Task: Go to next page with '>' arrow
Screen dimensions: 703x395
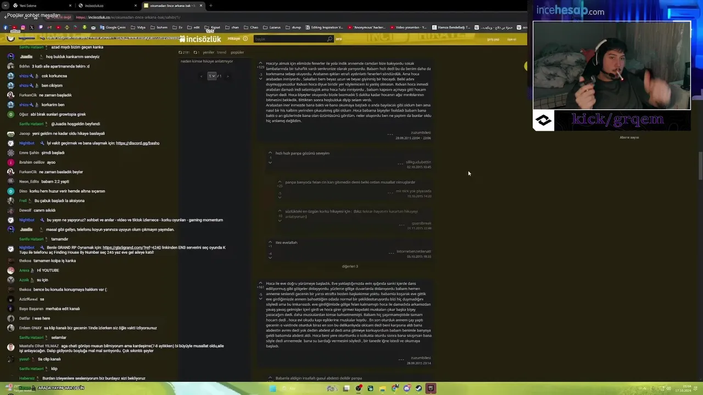Action: pos(227,76)
